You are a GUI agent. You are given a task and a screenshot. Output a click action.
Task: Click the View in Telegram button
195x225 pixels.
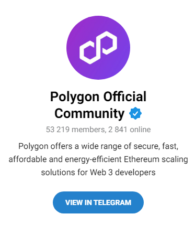click(x=98, y=202)
